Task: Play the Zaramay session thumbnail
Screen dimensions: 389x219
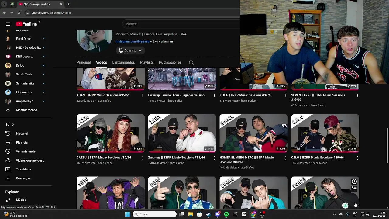Action: [182, 133]
